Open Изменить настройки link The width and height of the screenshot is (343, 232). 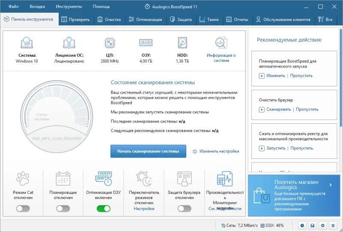[219, 151]
